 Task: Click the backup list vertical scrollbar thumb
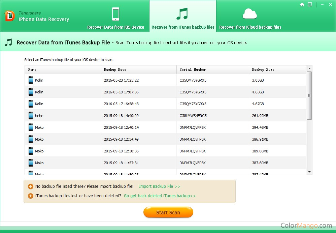coord(309,95)
